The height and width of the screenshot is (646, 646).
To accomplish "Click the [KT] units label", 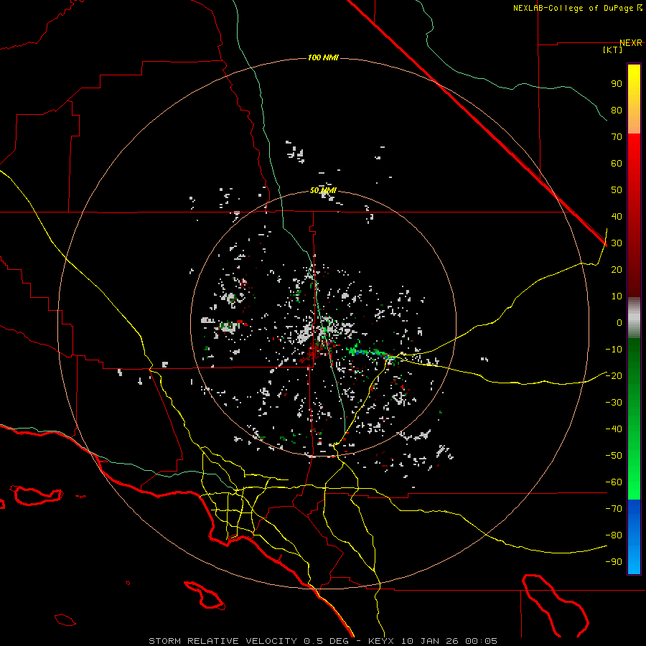I will point(613,50).
